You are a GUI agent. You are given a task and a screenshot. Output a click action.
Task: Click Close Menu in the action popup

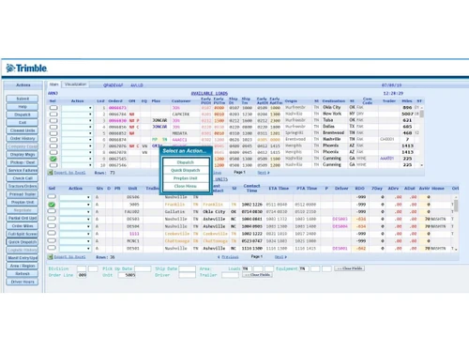pyautogui.click(x=186, y=186)
